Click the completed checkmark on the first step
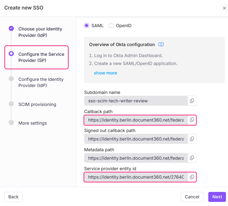This screenshot has width=228, height=206. tap(11, 28)
